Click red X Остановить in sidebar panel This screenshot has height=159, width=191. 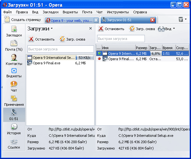click(31, 39)
